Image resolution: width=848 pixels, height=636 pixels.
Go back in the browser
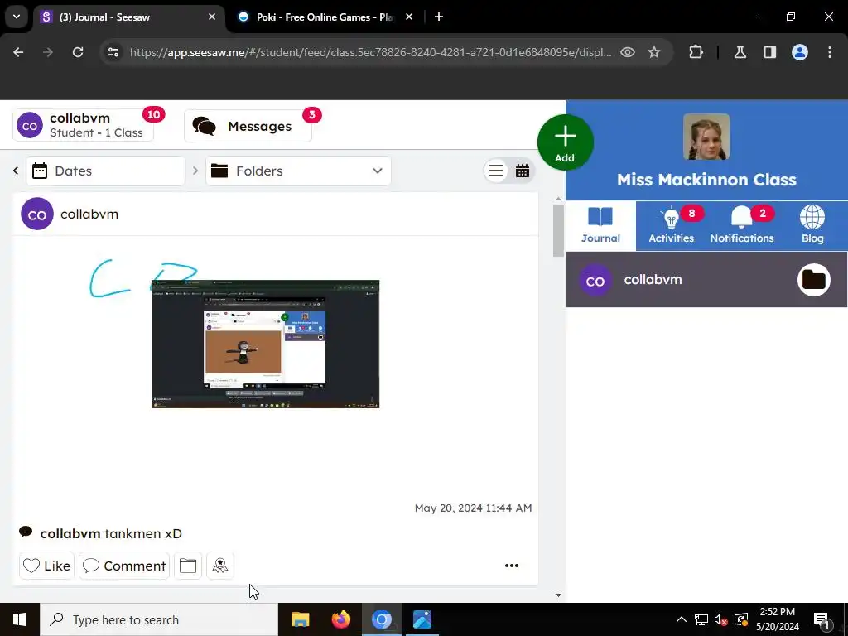[18, 52]
